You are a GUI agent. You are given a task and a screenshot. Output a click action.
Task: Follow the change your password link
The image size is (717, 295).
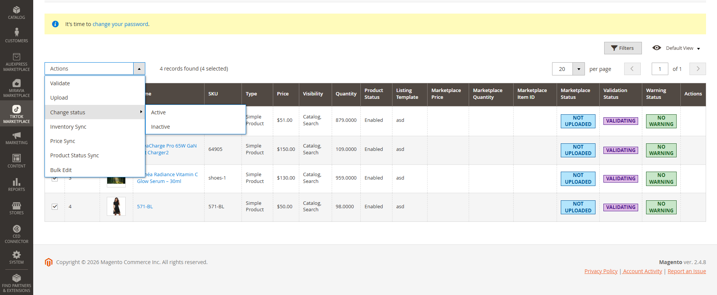[120, 24]
